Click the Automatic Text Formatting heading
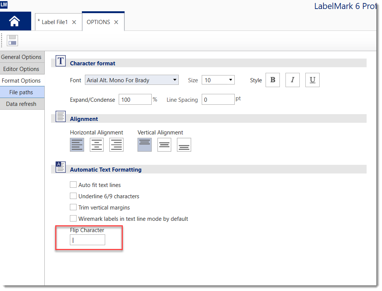382x291 pixels. coord(106,169)
